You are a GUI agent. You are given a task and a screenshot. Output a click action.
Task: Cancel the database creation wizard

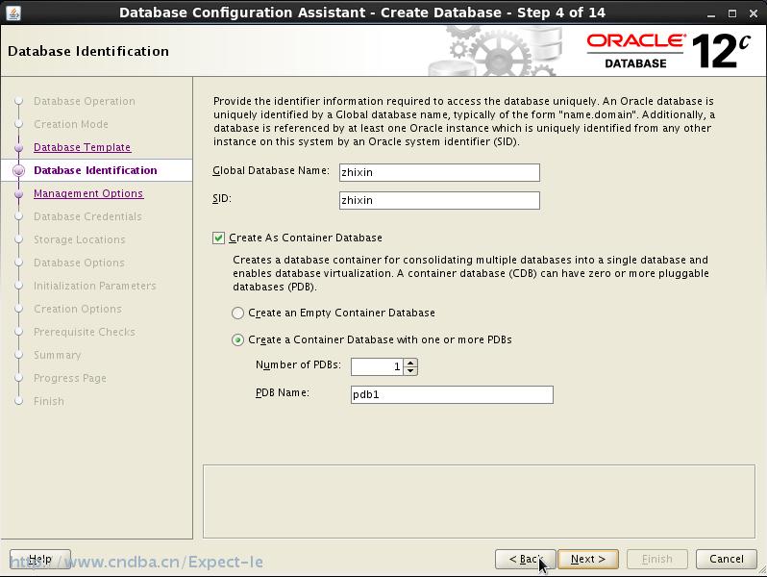pos(727,559)
